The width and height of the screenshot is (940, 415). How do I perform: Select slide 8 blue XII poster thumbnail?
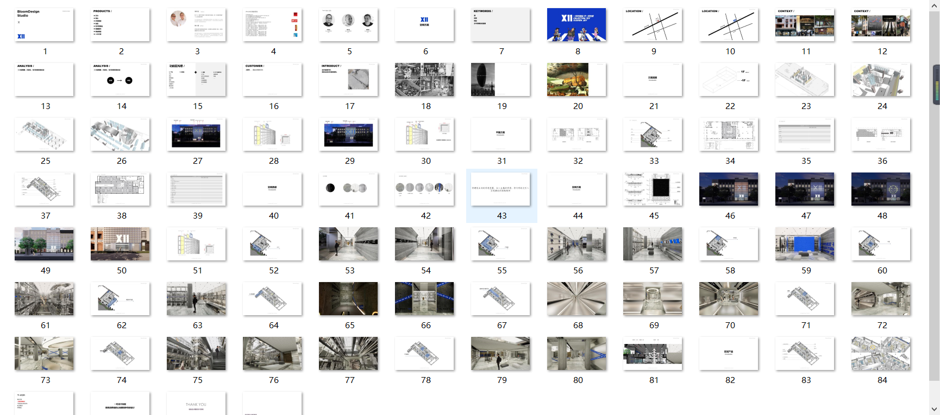pos(576,25)
